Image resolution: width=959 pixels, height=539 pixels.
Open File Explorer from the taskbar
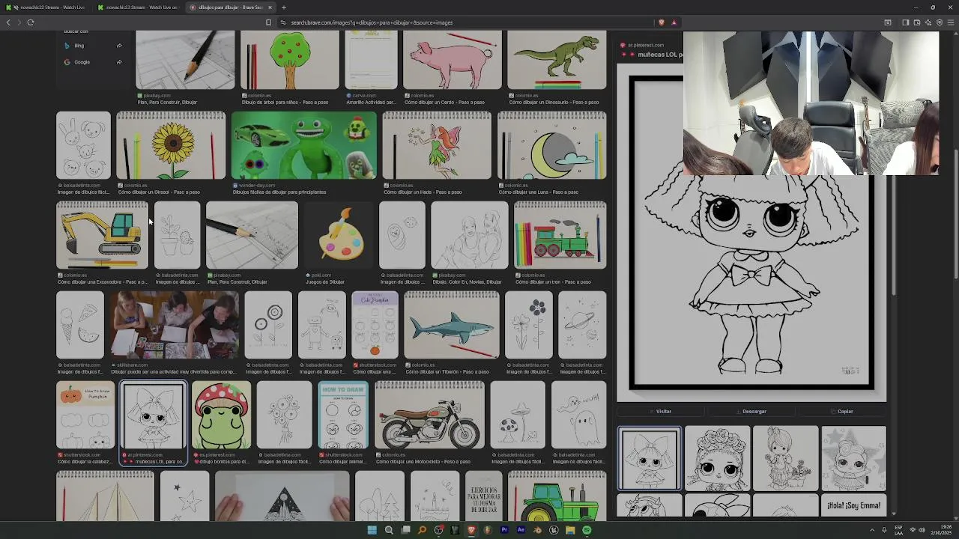click(x=570, y=530)
